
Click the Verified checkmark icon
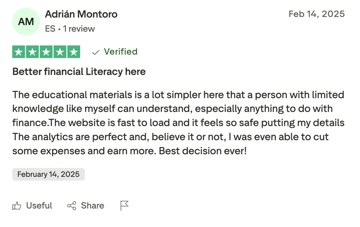pyautogui.click(x=96, y=52)
